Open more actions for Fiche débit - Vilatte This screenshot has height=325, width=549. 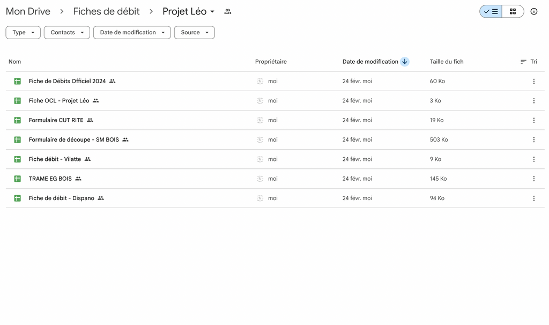[x=533, y=159]
